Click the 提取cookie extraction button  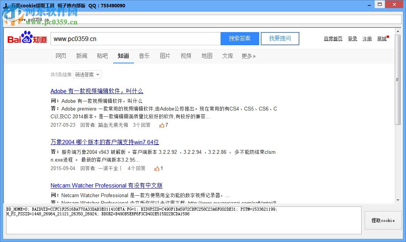[x=383, y=220]
